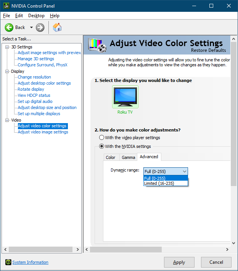Open the Dynamic range combo box
This screenshot has height=271, width=238.
point(166,172)
